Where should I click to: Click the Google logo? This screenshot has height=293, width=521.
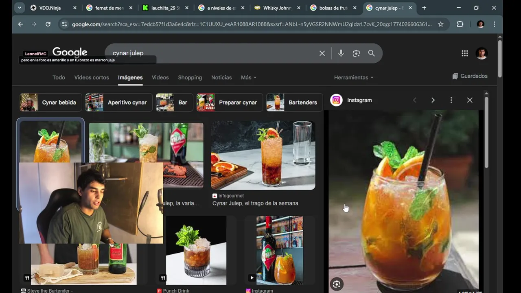pyautogui.click(x=70, y=52)
